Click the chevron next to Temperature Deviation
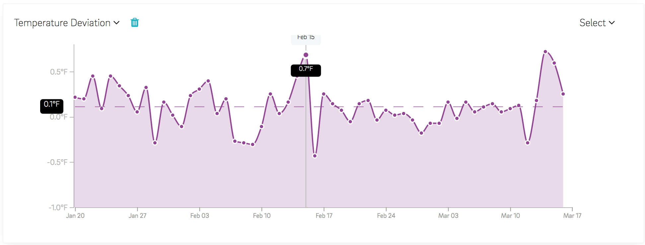Screen dimensions: 645x245 click(x=116, y=23)
